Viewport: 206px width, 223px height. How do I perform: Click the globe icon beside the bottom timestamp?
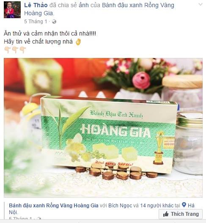pyautogui.click(x=39, y=219)
